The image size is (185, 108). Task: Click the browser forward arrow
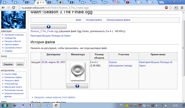8,8
